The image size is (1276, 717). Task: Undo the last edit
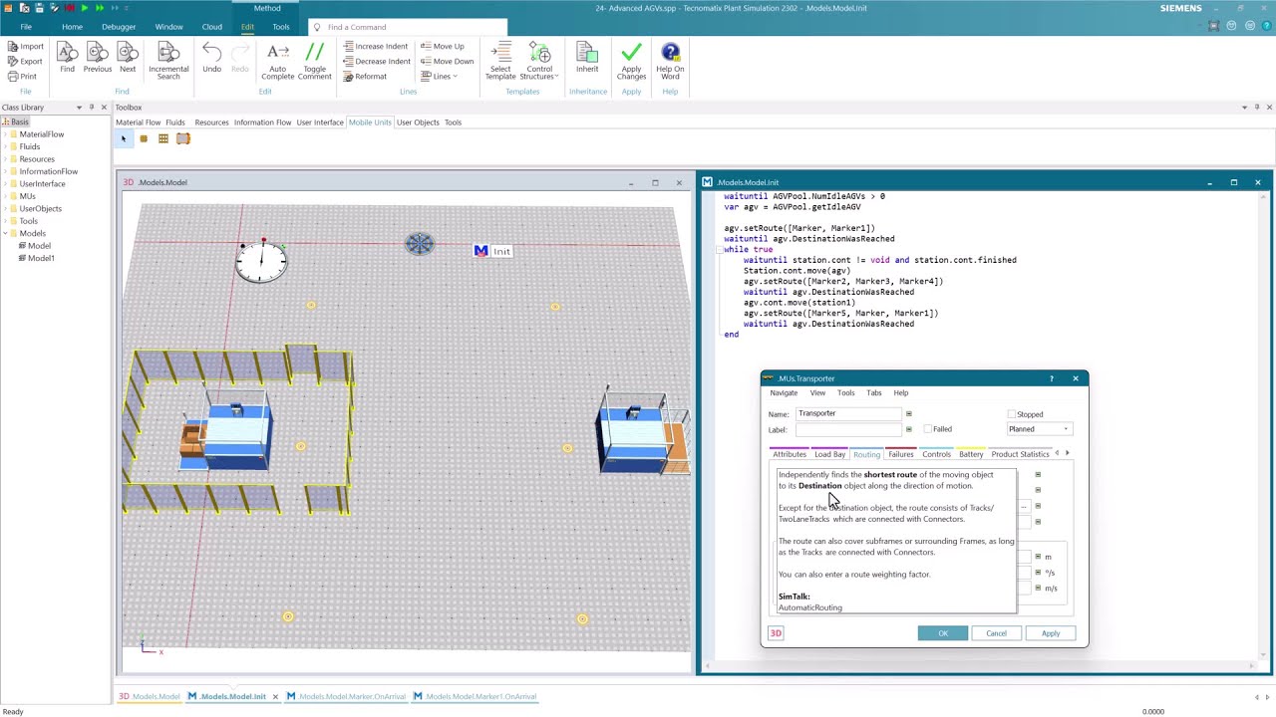coord(211,57)
